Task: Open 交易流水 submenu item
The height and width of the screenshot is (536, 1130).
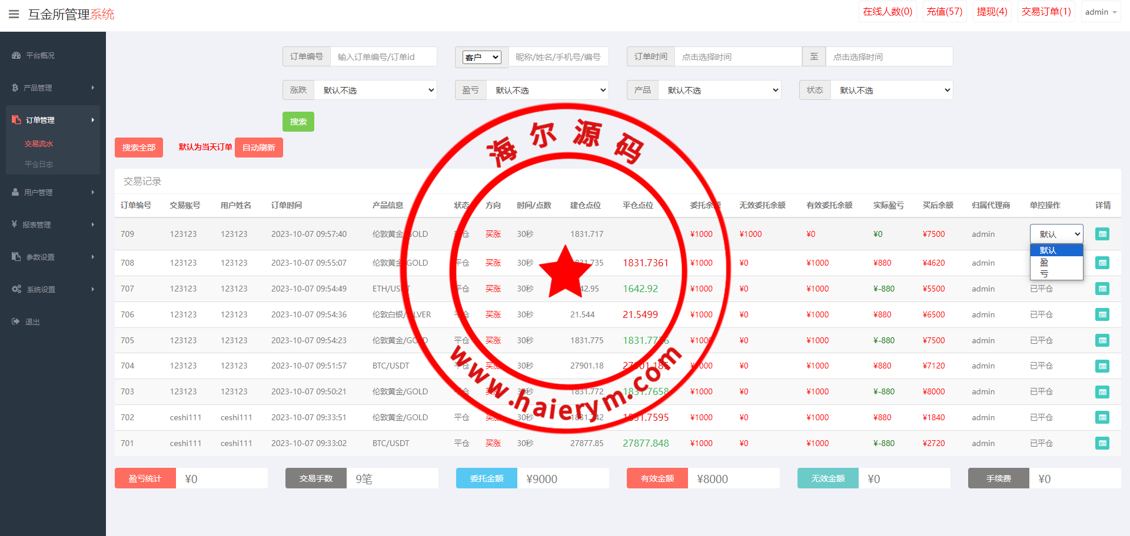Action: pos(39,144)
